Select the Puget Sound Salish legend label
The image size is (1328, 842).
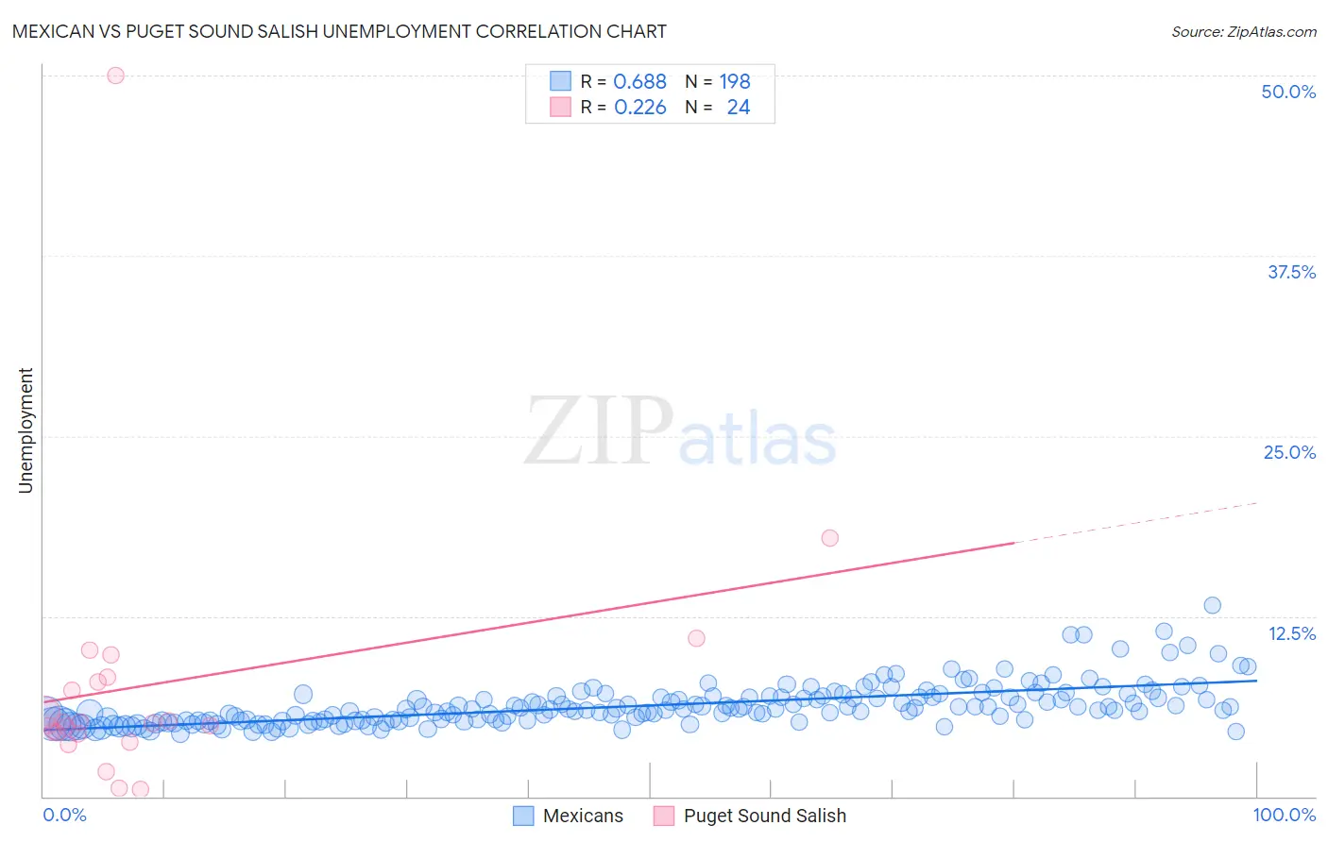pos(765,816)
